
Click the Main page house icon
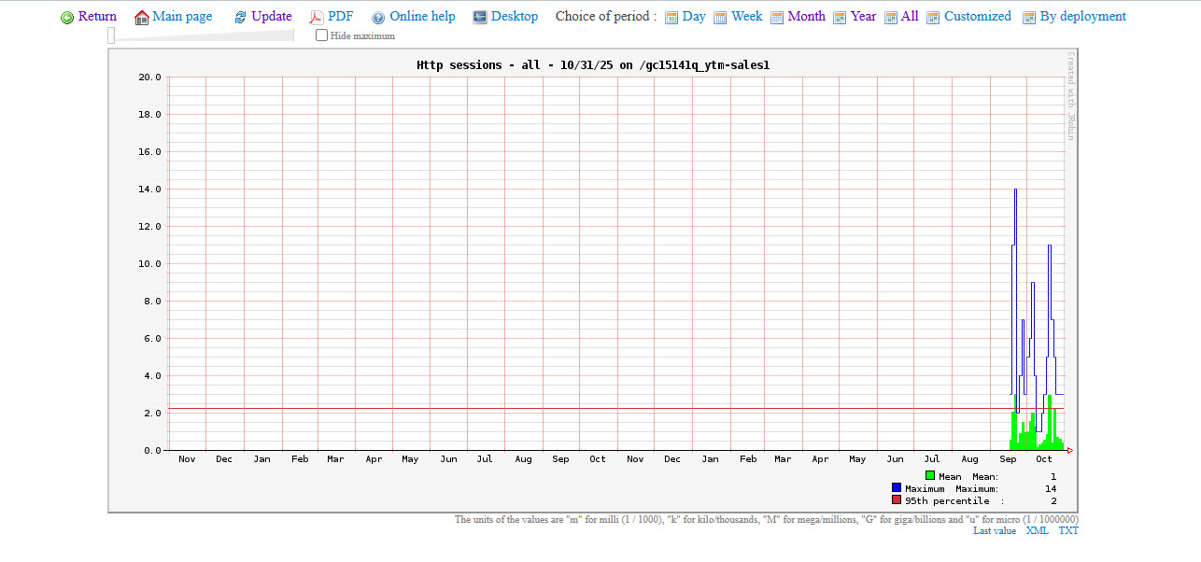pyautogui.click(x=142, y=18)
